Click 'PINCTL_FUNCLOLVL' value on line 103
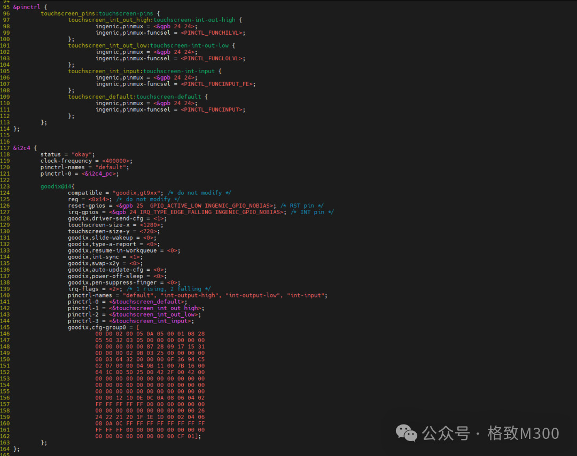Screen dimensions: 577x456 (x=212, y=59)
